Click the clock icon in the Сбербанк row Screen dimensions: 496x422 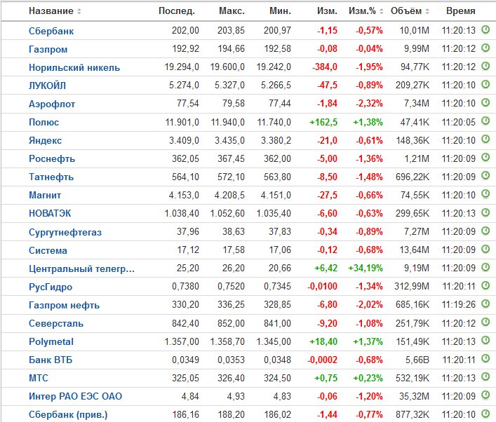pos(485,29)
